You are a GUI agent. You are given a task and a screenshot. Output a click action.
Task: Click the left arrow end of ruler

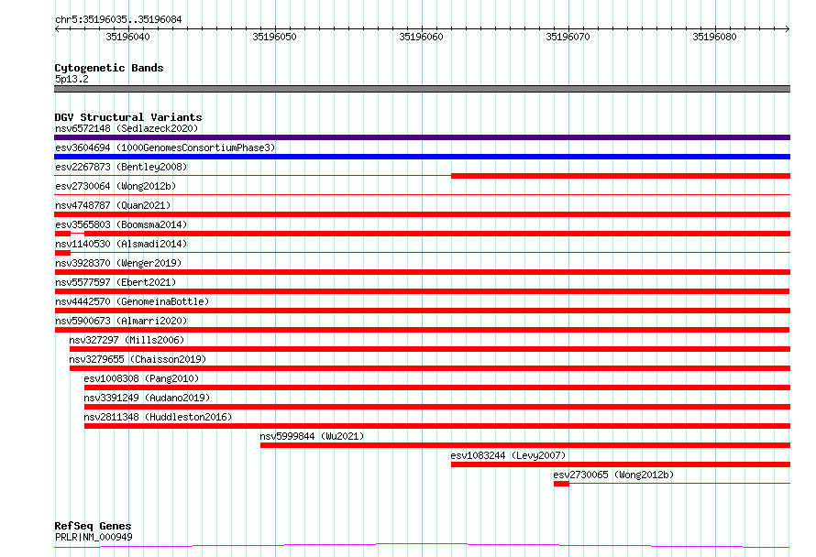(x=57, y=29)
